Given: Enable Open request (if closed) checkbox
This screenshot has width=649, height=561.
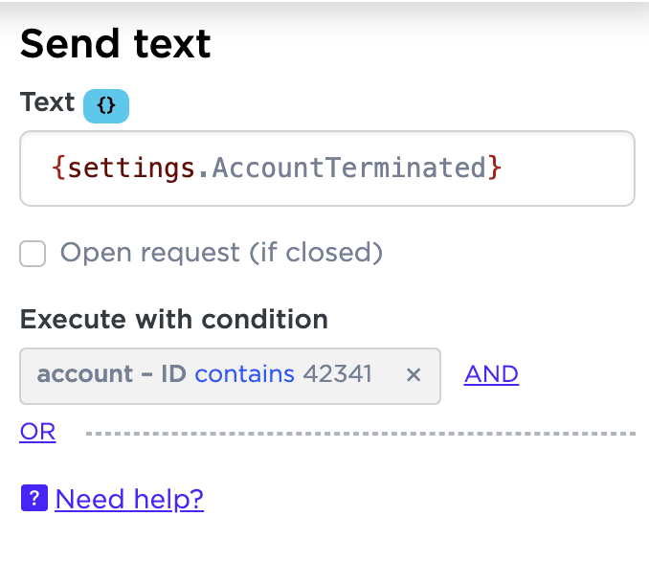Looking at the screenshot, I should [34, 254].
